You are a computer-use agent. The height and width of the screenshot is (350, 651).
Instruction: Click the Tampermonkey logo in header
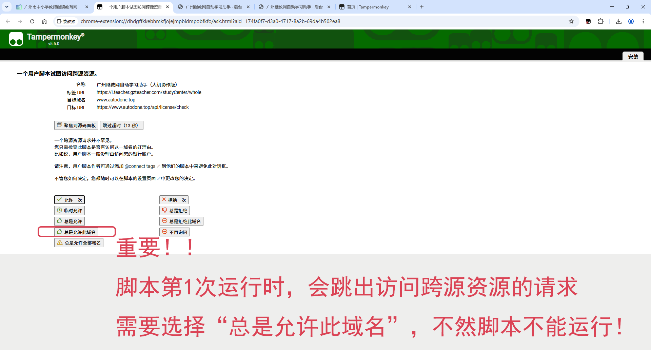click(x=16, y=39)
